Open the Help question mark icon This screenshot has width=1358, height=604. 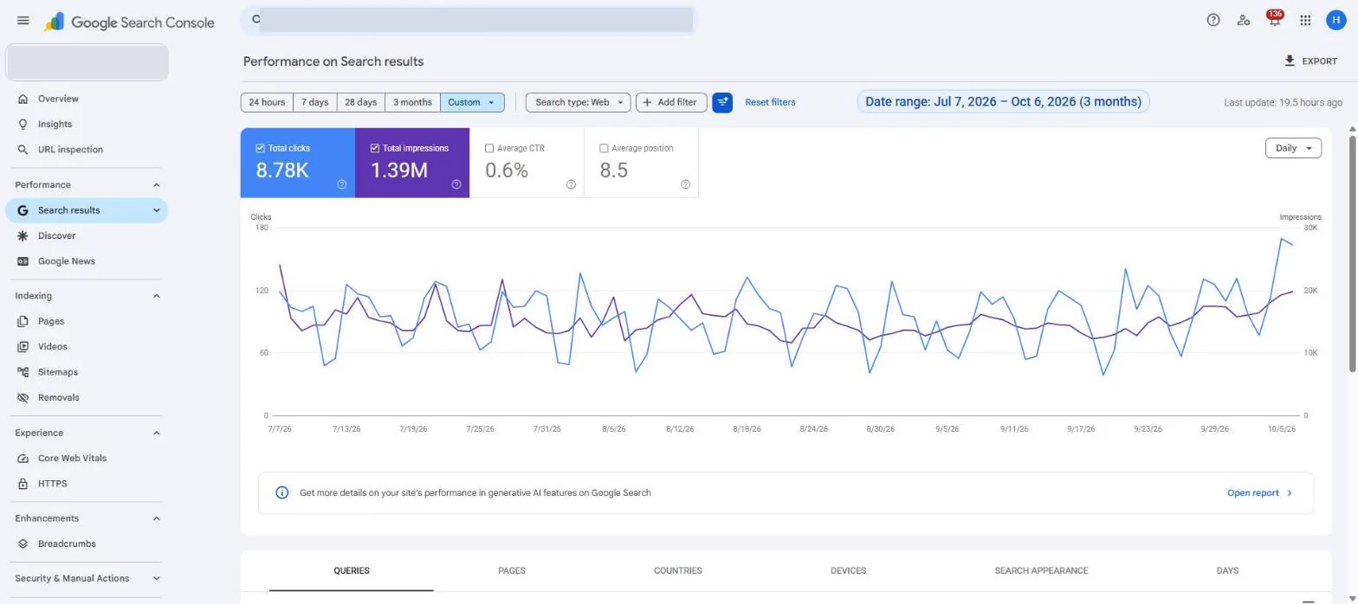tap(1213, 20)
